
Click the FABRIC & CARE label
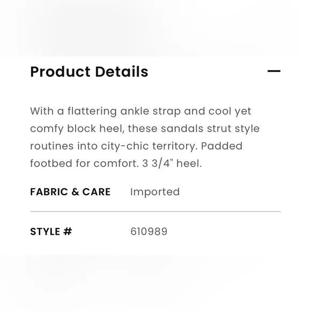click(70, 192)
